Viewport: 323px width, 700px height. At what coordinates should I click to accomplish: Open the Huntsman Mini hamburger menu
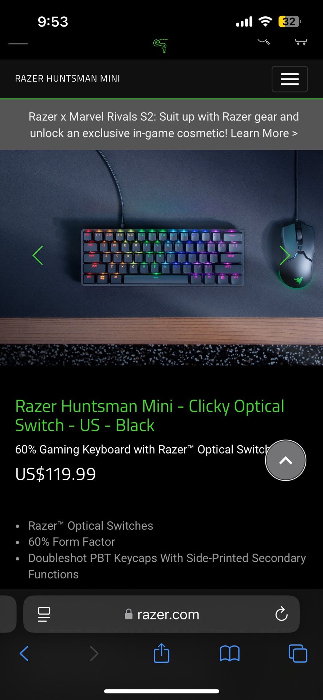[289, 79]
